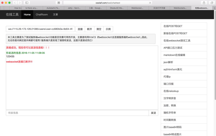Open 在线websocket测试工具 link
Image resolution: width=216 pixels, height=136 pixels.
click(x=184, y=40)
